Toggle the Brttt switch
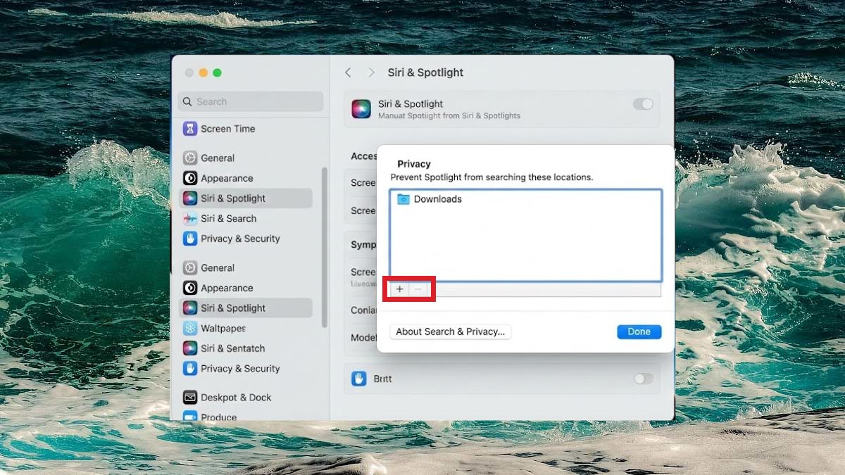Image resolution: width=845 pixels, height=475 pixels. point(643,379)
